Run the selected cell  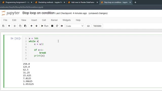[x=45, y=26]
